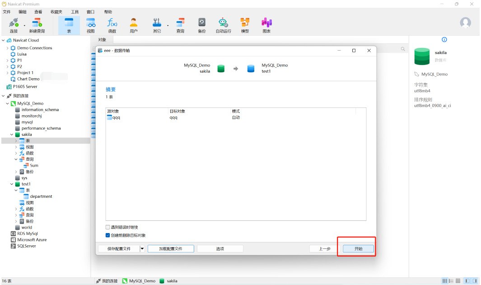Viewport: 481px width, 285px height.
Task: Enable 遇到错误时继续 checkbox
Action: point(108,227)
